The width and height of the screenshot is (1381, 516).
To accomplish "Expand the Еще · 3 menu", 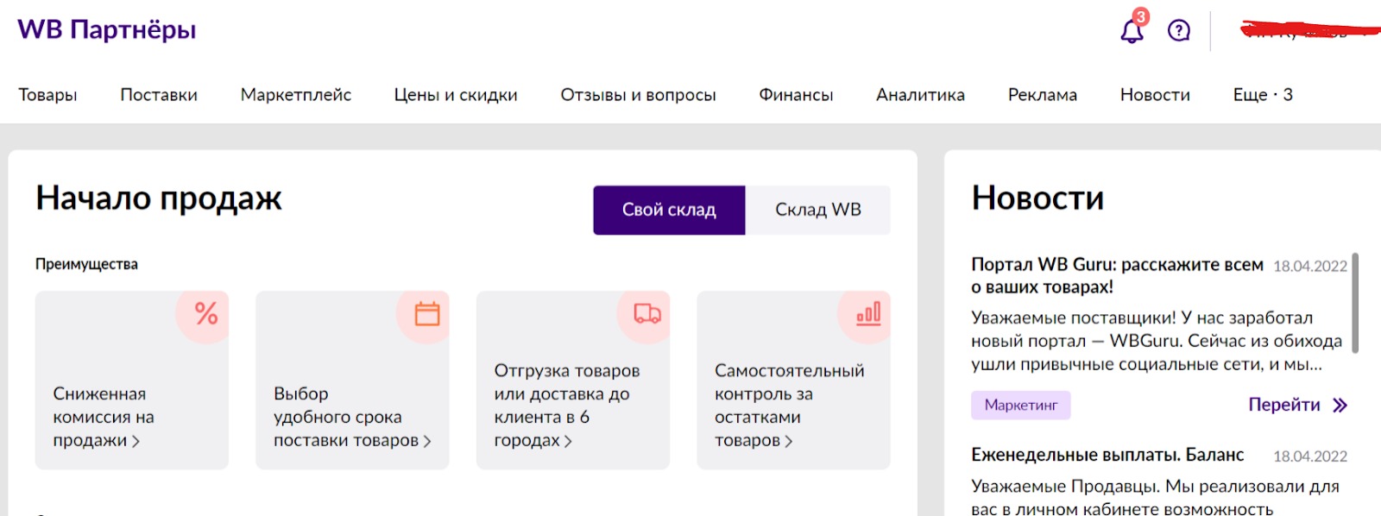I will click(1263, 95).
